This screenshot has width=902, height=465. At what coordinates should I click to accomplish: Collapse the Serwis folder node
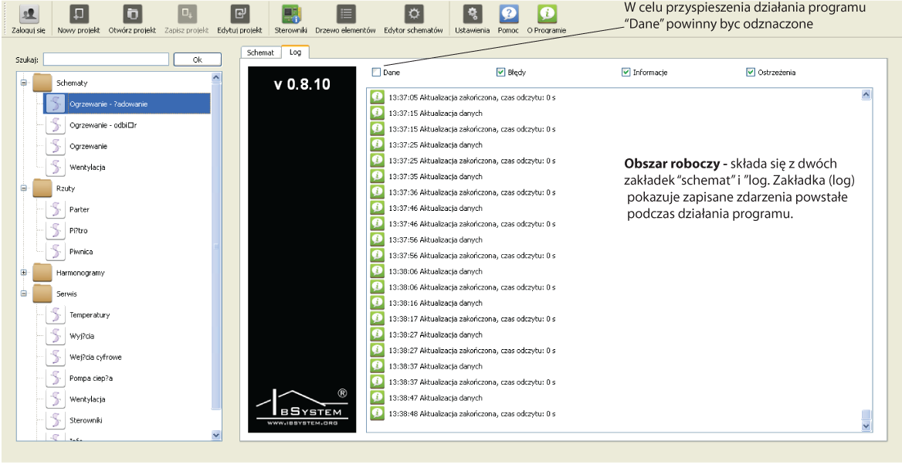coord(23,294)
